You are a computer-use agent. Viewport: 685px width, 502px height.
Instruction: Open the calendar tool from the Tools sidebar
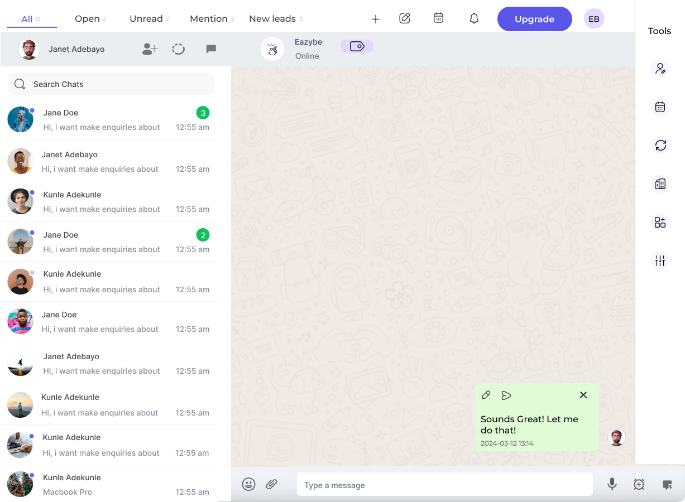point(660,107)
